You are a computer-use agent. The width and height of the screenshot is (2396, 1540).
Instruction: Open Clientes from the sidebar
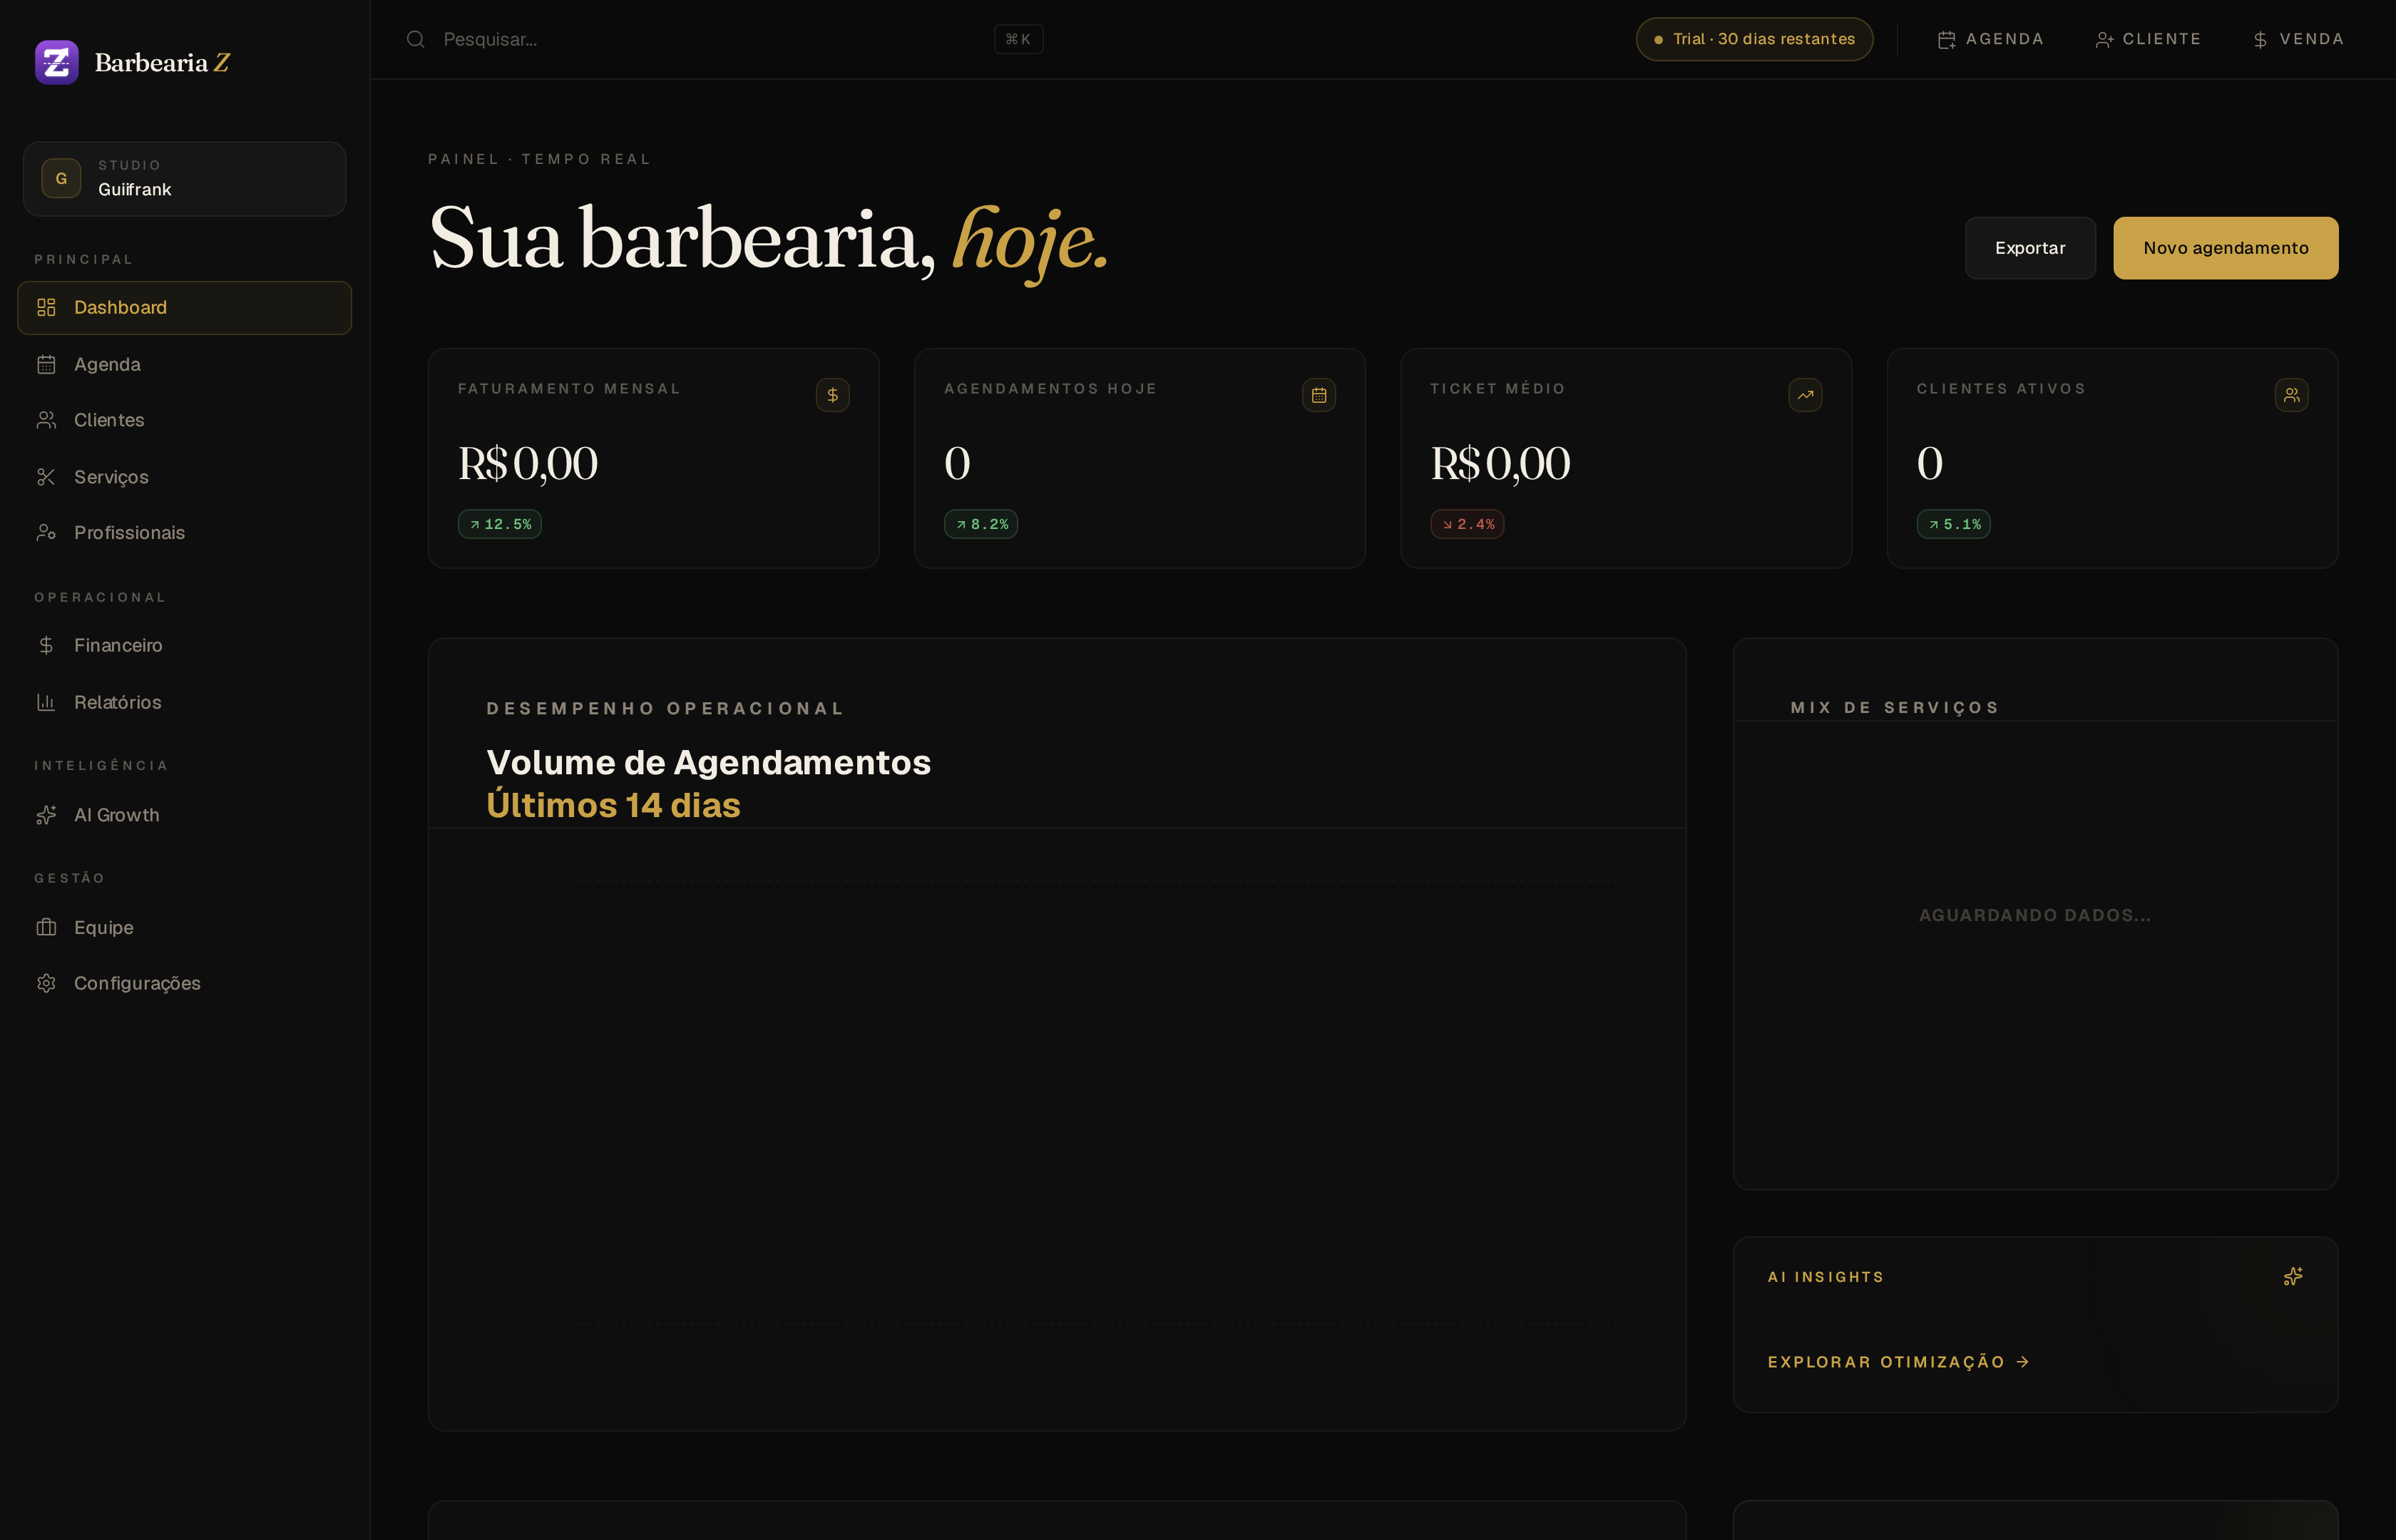[185, 420]
